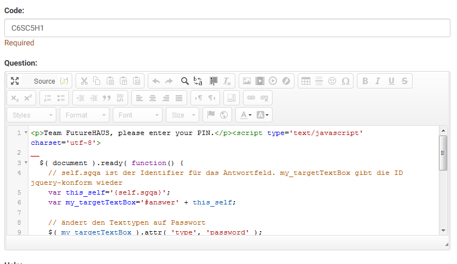Click the Replace icon in toolbar
Screen dimensions: 457x264
click(199, 81)
